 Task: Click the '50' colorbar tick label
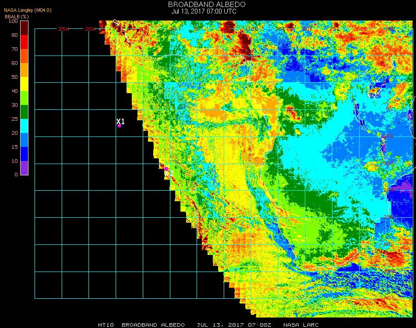point(14,77)
